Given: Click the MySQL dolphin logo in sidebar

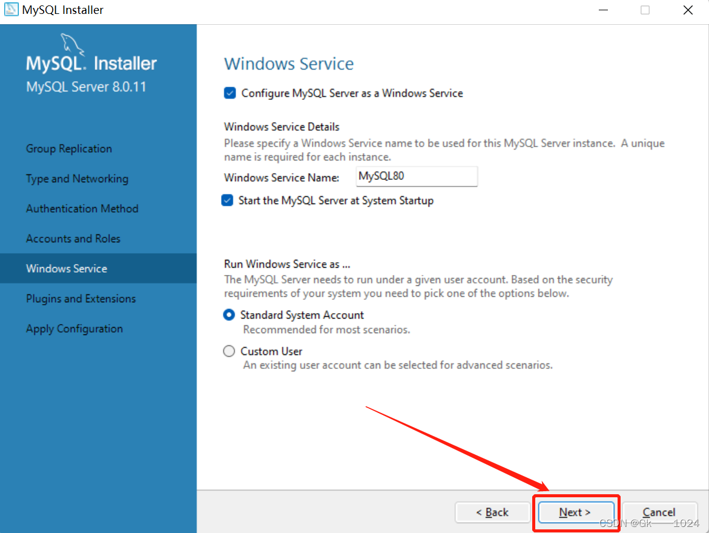Looking at the screenshot, I should 72,44.
